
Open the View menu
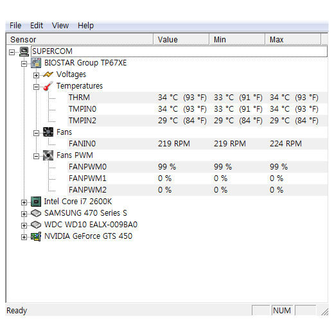point(60,26)
